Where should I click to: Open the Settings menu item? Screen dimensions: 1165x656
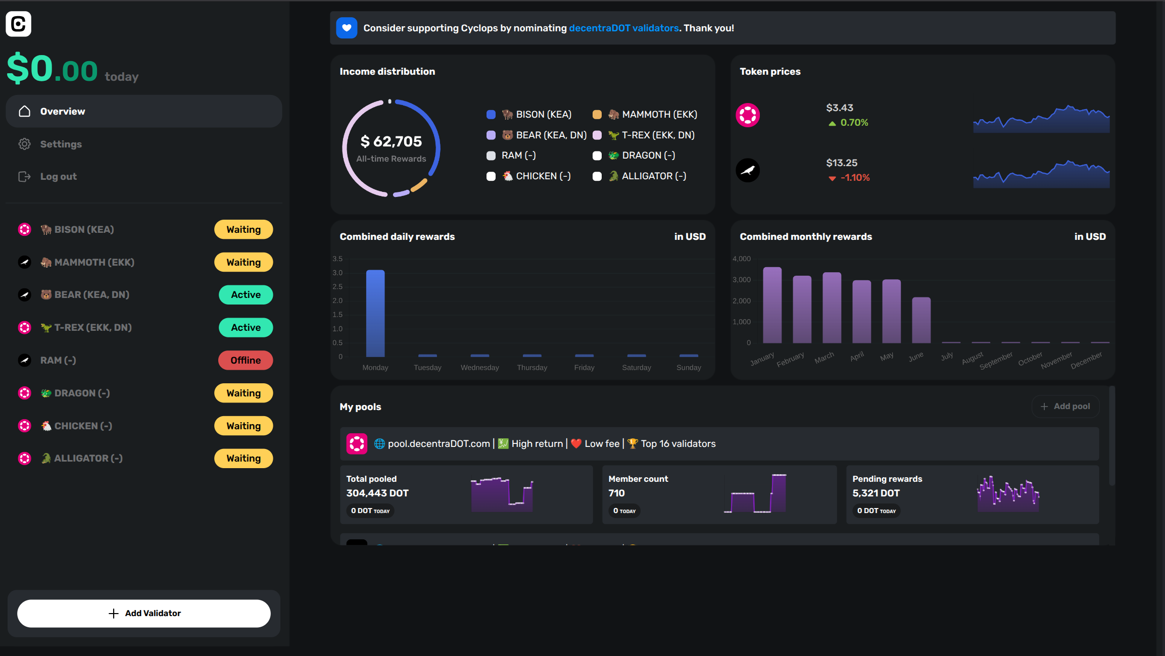tap(61, 144)
